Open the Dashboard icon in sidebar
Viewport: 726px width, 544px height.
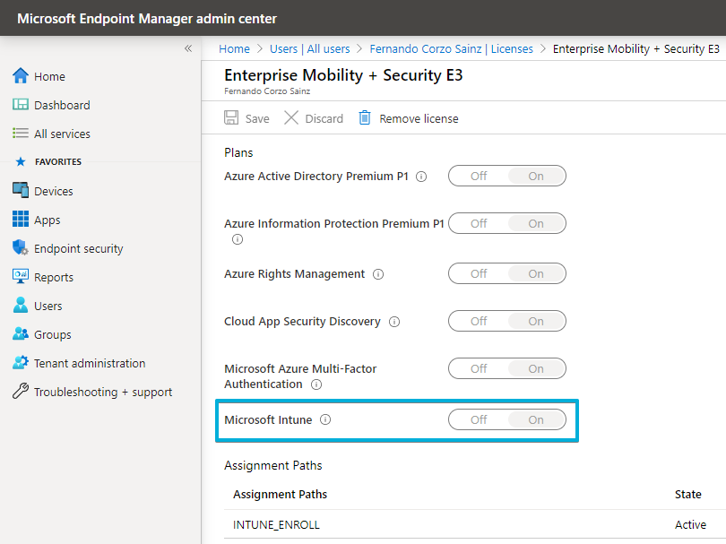pyautogui.click(x=21, y=105)
